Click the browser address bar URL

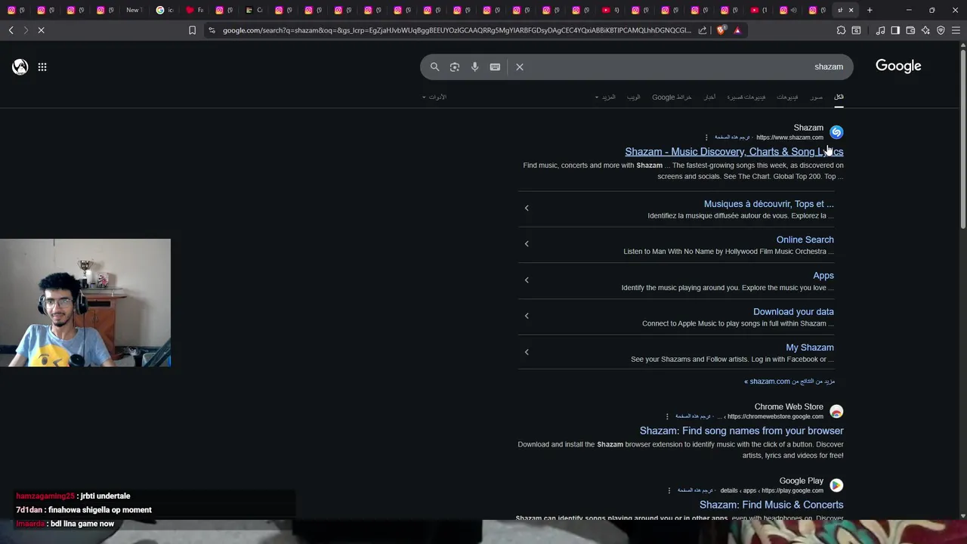[x=456, y=30]
